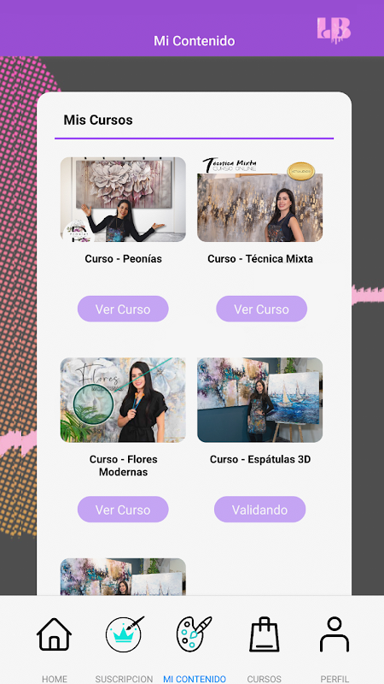Image resolution: width=384 pixels, height=684 pixels.
Task: Click Ver Curso button for Peonías
Action: pyautogui.click(x=123, y=309)
